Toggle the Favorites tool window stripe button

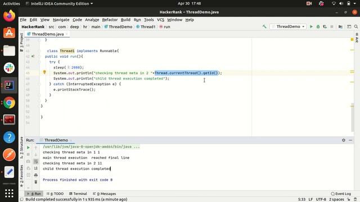click(21, 176)
